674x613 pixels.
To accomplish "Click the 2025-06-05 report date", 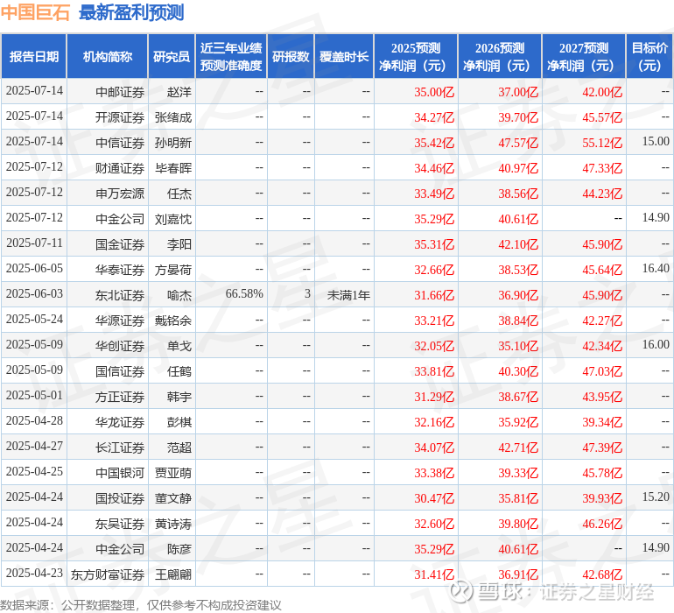I will click(34, 268).
